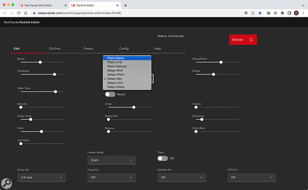Click the tab search chevron icon
The height and width of the screenshot is (190, 308).
tap(303, 5)
